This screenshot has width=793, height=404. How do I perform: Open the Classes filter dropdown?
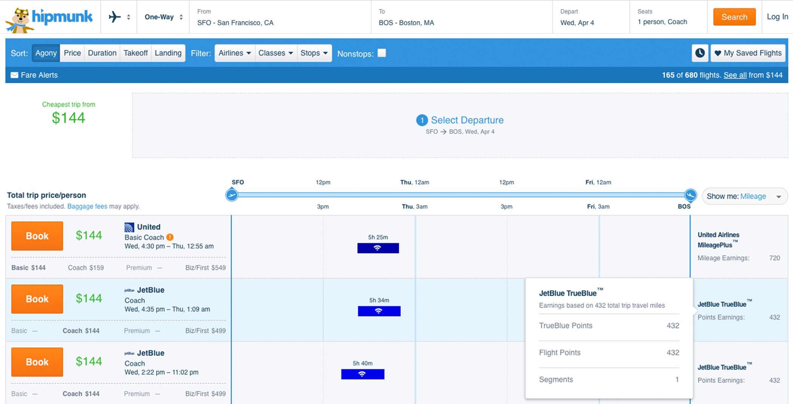pos(276,53)
